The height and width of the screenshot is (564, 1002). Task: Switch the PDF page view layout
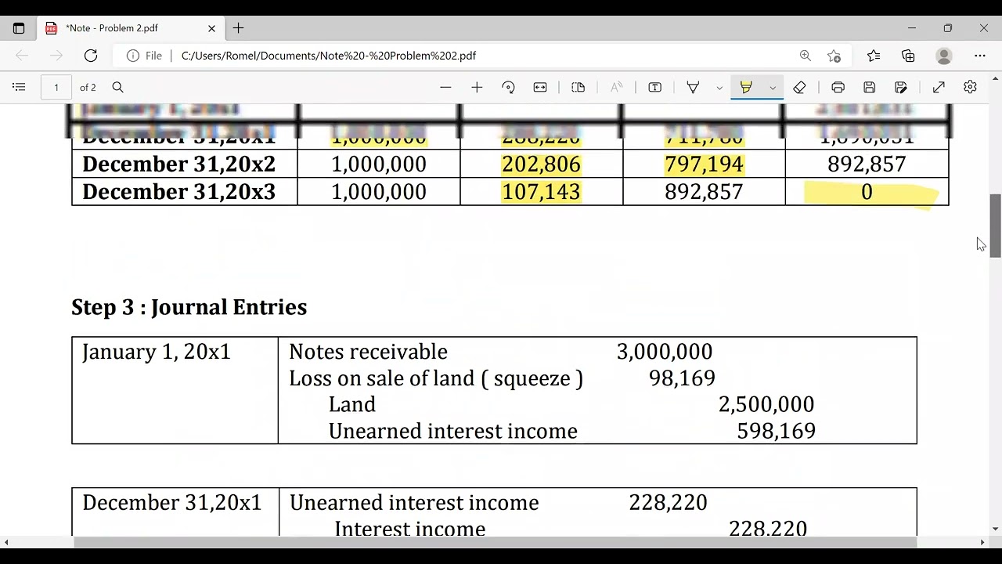(x=578, y=87)
